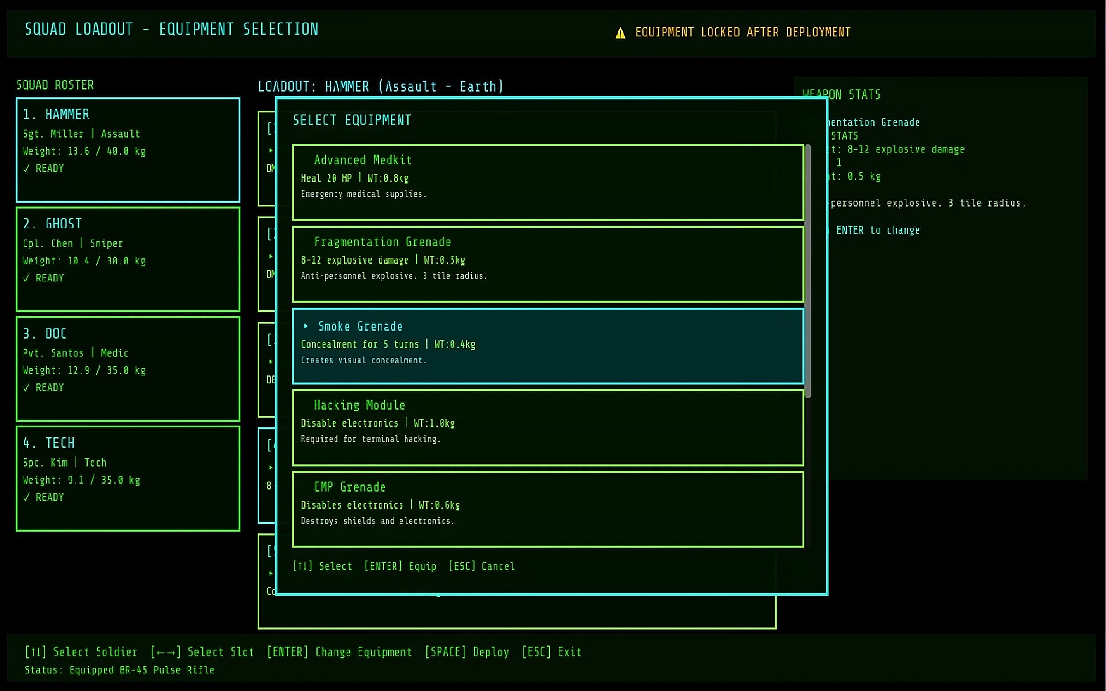
Task: Click DOC's READY checkmark
Action: pos(26,387)
